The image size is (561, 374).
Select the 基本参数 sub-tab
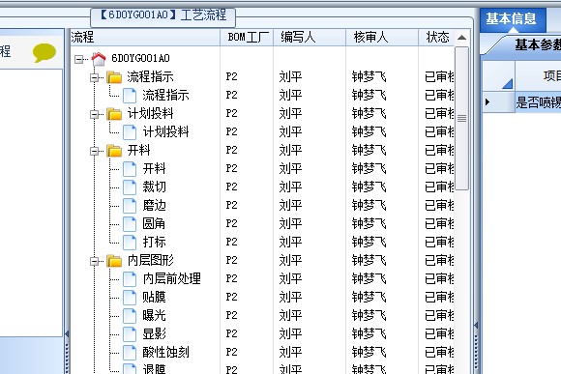538,45
